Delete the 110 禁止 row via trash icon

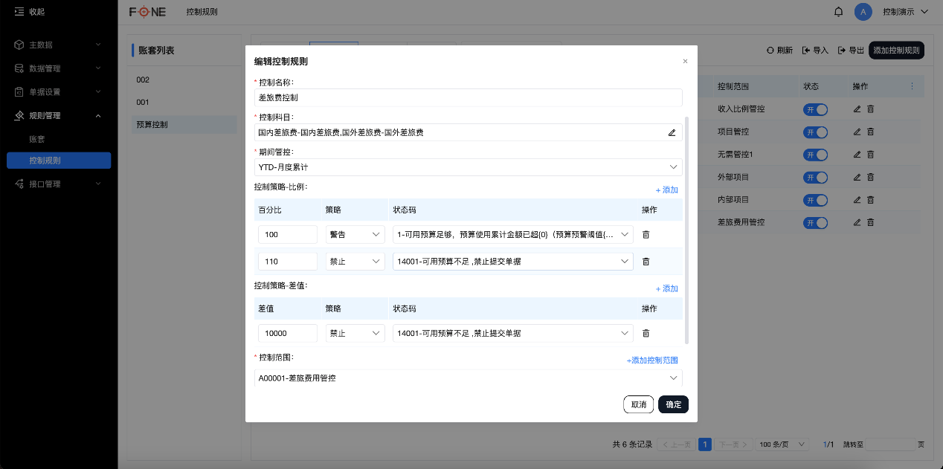646,261
